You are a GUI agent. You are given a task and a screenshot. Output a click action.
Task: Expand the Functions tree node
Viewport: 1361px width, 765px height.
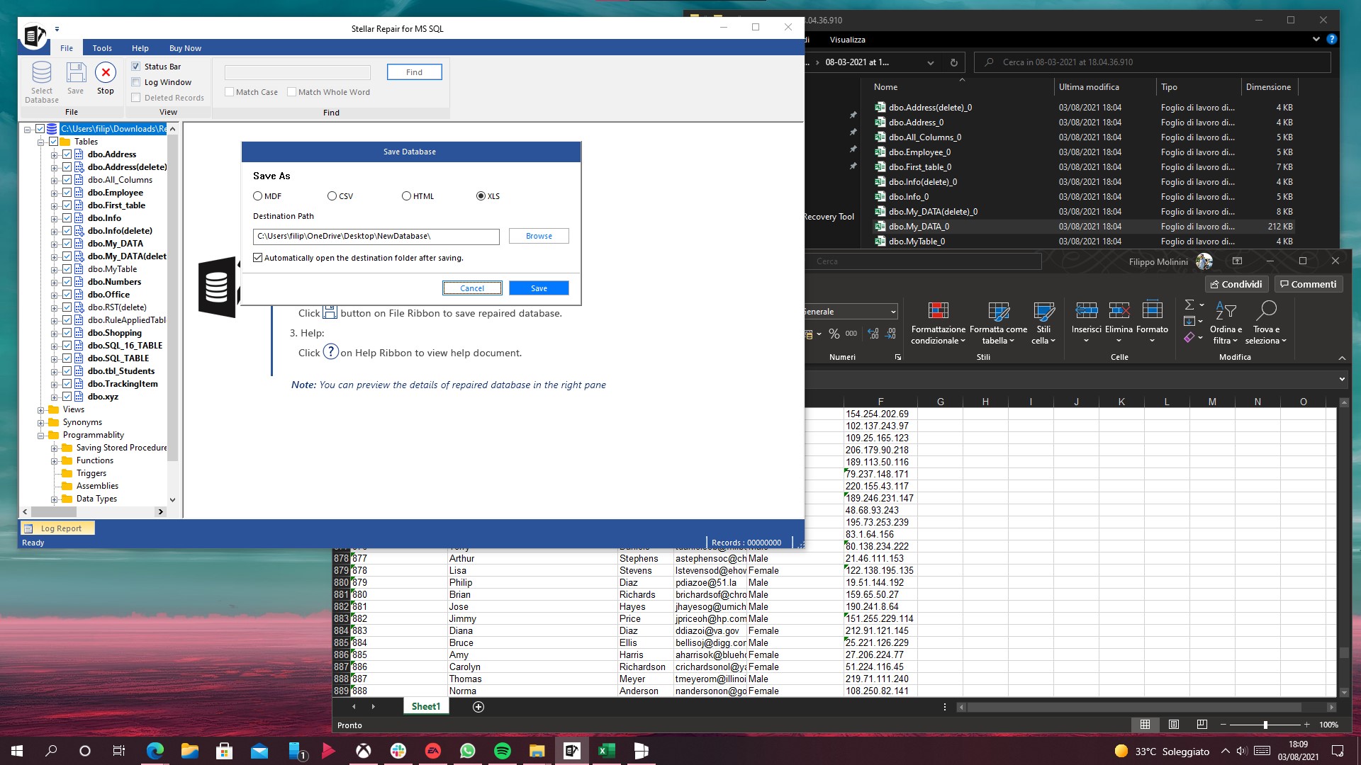tap(54, 460)
